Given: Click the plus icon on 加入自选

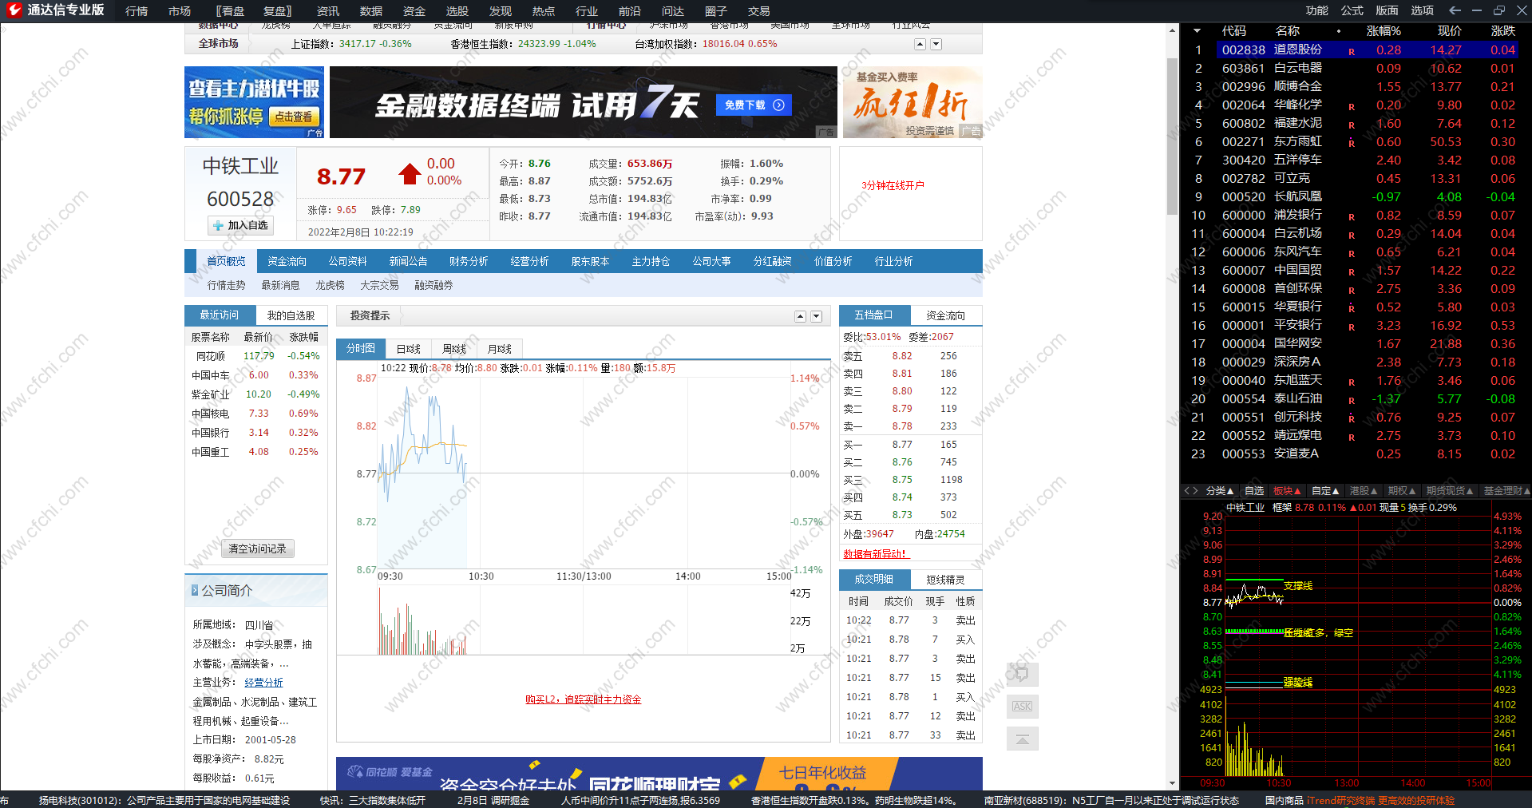Looking at the screenshot, I should tap(218, 226).
